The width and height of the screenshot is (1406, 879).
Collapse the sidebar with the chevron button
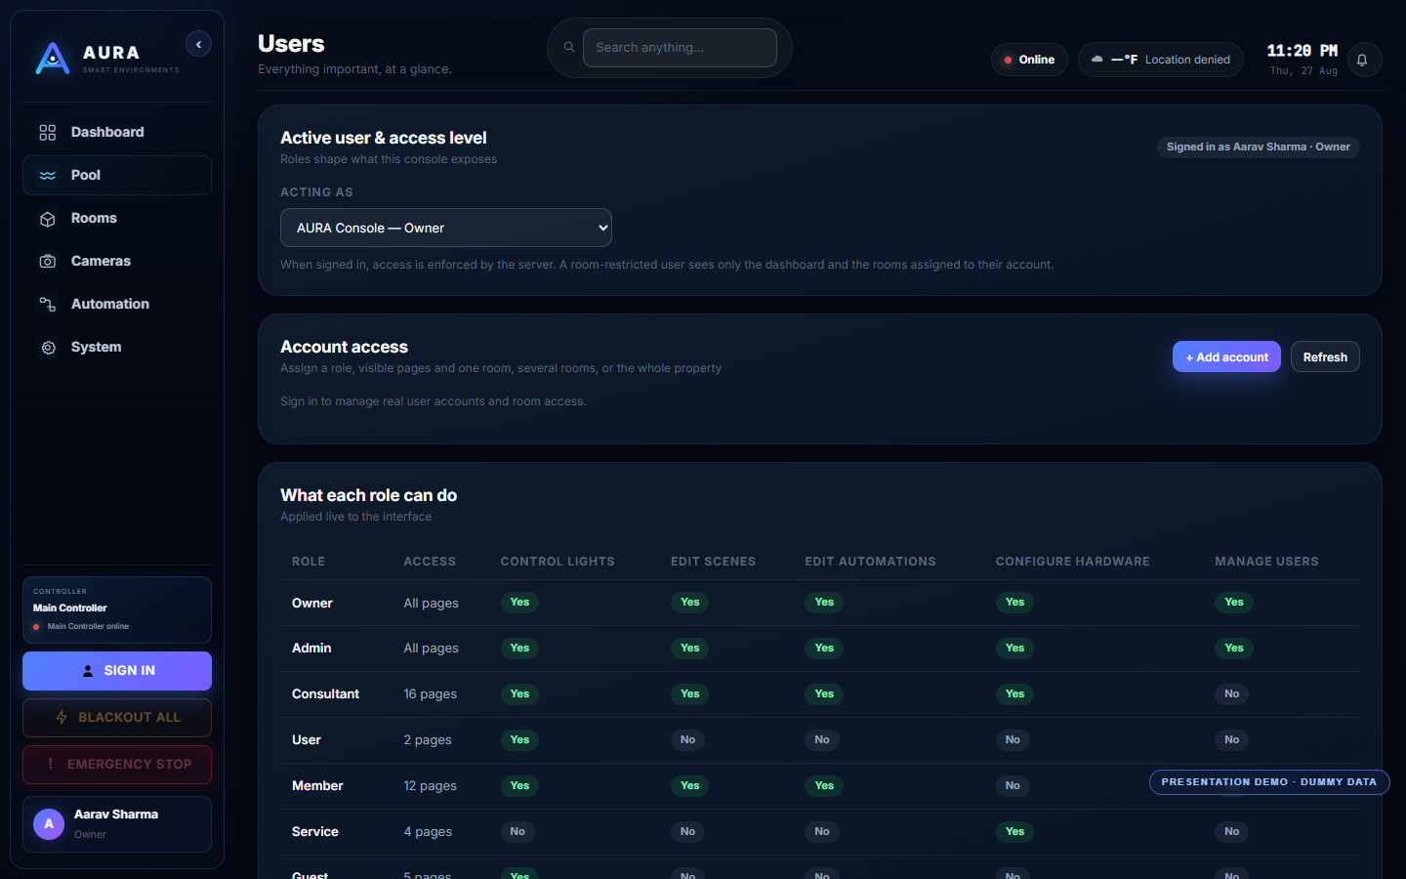point(198,44)
